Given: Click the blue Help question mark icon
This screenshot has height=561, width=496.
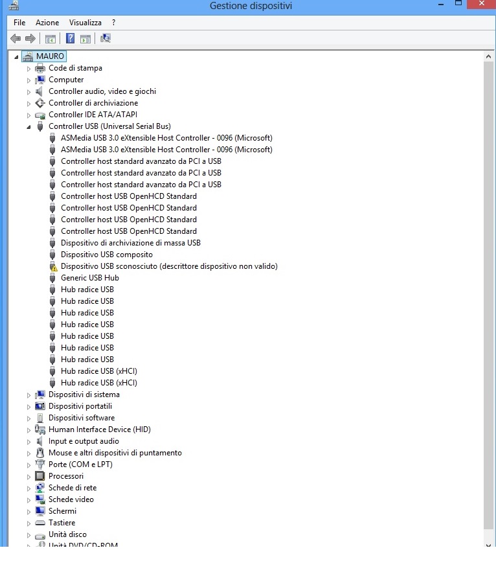Looking at the screenshot, I should pos(71,38).
